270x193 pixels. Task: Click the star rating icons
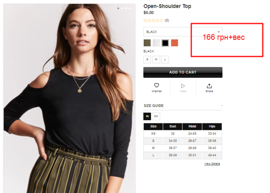[153, 21]
